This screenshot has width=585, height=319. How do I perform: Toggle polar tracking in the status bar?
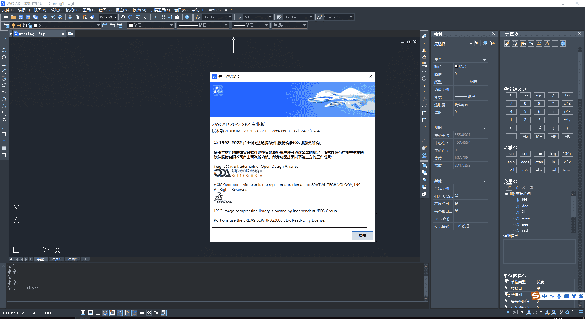pyautogui.click(x=105, y=313)
